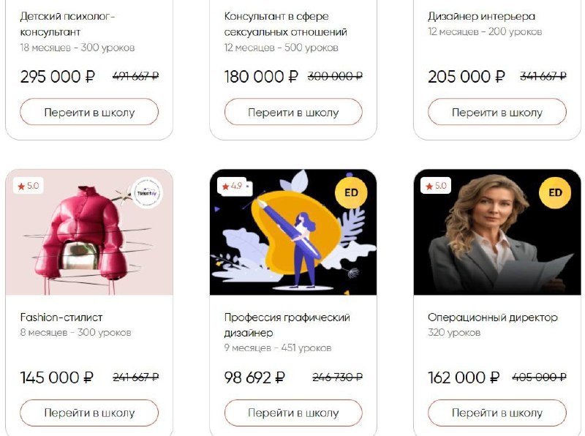Click Перейти в школу under Fashion-стилист

tap(89, 413)
